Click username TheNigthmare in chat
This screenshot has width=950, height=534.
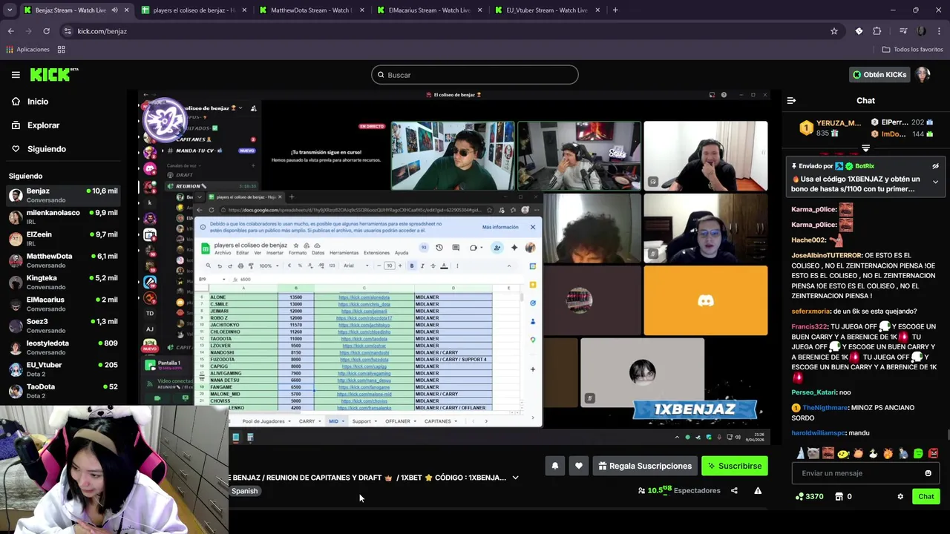[825, 407]
